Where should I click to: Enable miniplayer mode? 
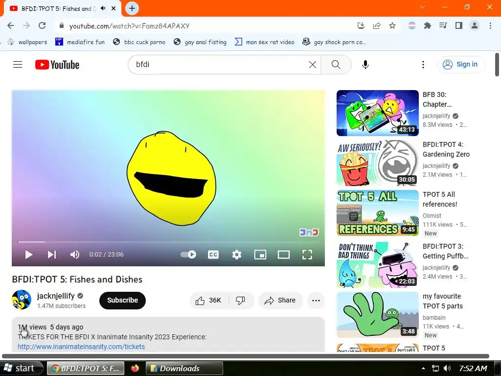(x=260, y=255)
